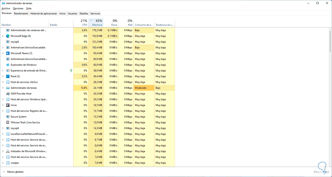Click the LocalServiceNoNetworkFirewall gear icon
332x177 pixels.
tap(8, 134)
